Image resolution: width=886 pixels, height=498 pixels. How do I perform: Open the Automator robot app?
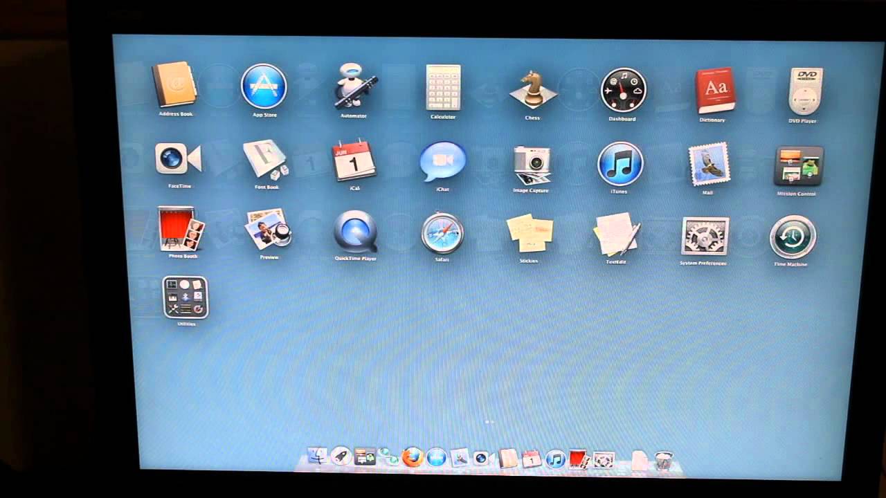point(354,86)
